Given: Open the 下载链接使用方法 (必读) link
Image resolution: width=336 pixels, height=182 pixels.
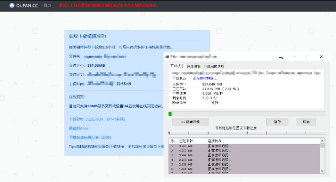Looking at the screenshot, I should coord(90,138).
